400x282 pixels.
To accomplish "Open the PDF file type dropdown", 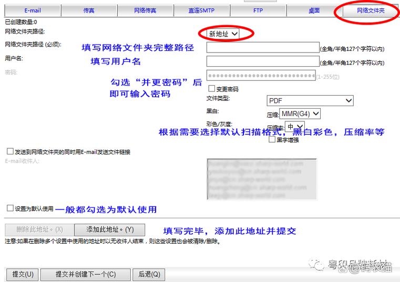I will [310, 100].
